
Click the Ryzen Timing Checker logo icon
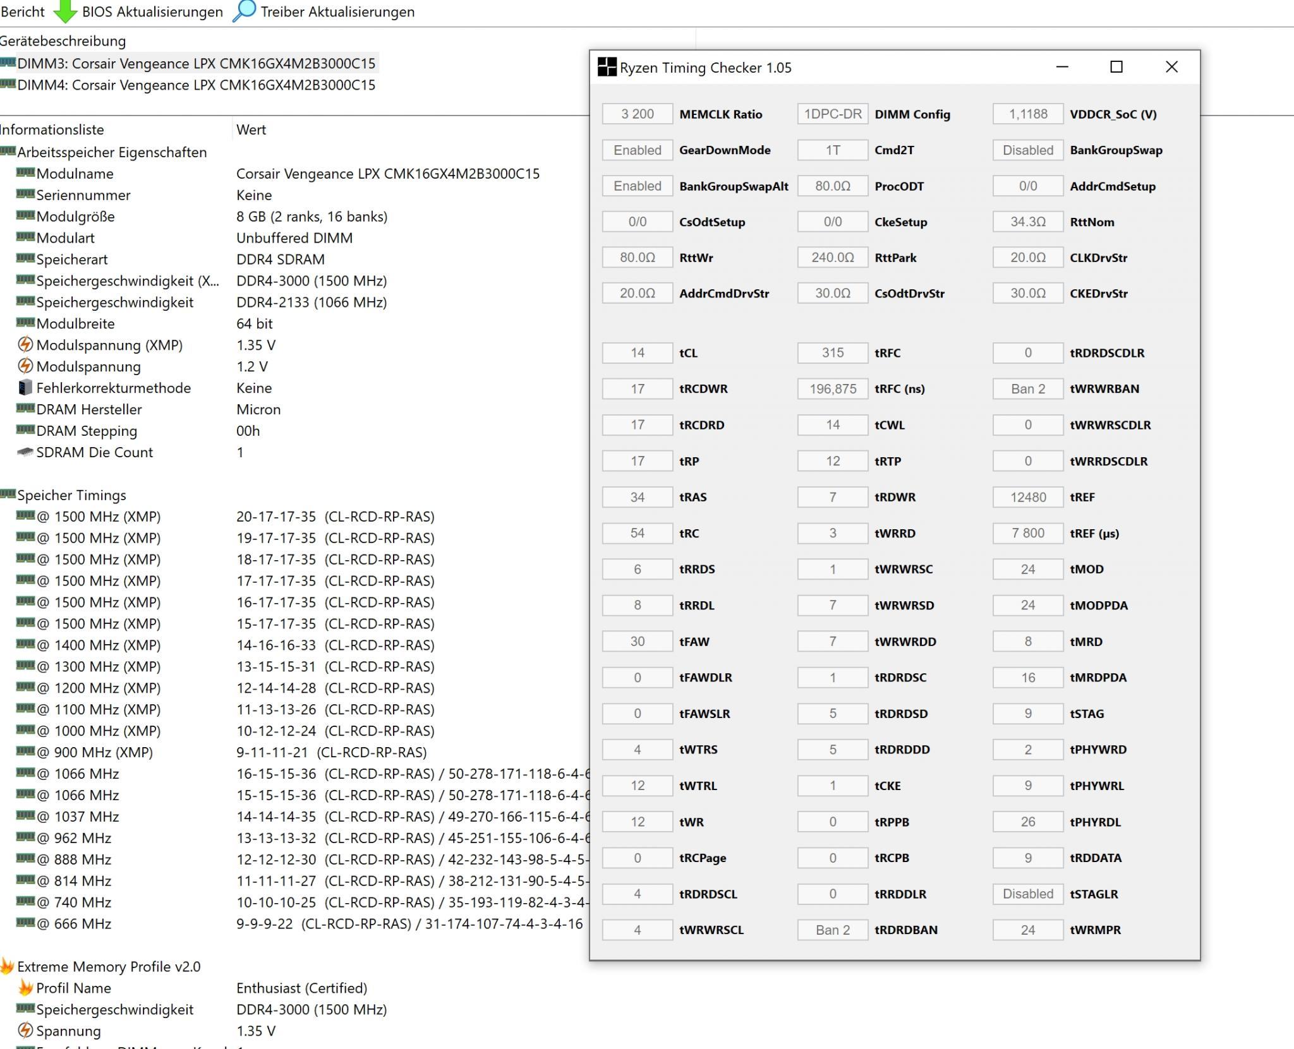coord(607,67)
